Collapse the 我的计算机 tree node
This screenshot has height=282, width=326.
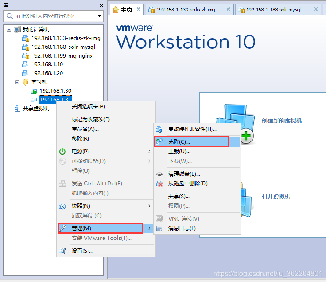pos(9,29)
